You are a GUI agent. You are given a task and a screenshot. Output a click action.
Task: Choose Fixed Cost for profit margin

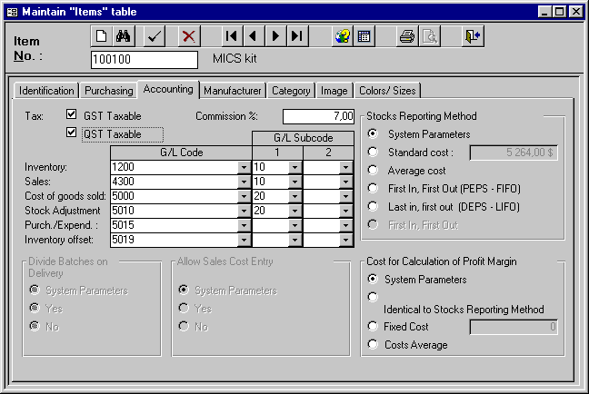(373, 326)
